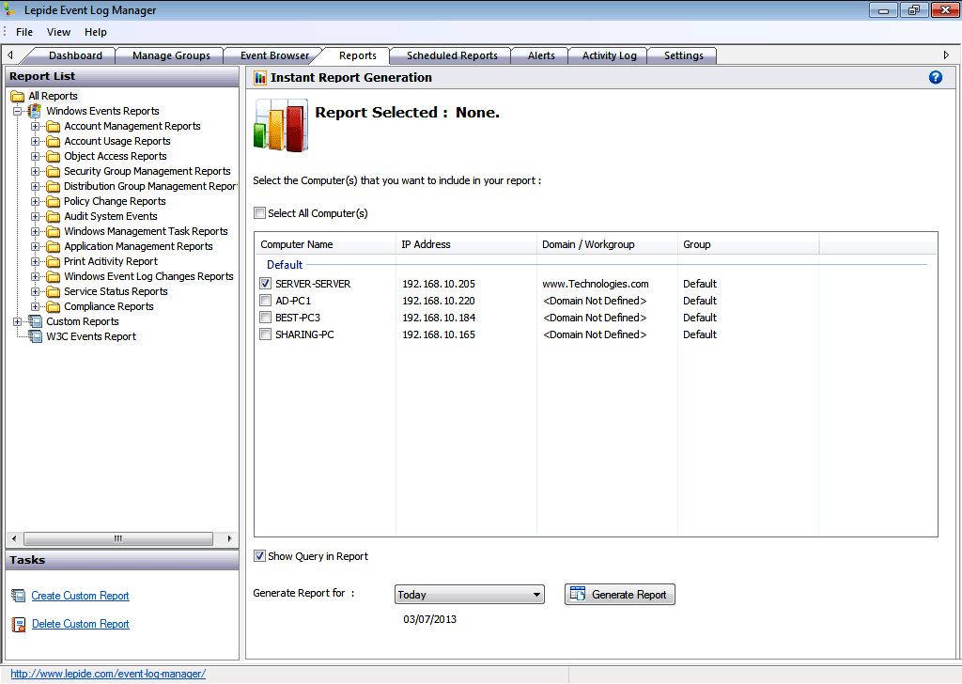Click the Audit System Events folder icon
Screen dimensions: 962x684
(x=54, y=216)
